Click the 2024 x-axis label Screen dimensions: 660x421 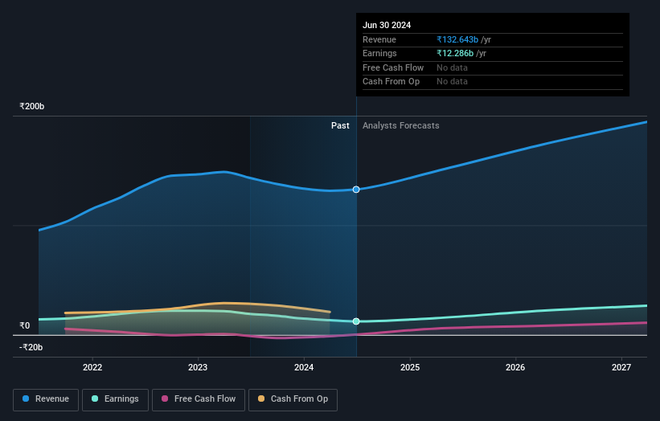click(x=304, y=367)
